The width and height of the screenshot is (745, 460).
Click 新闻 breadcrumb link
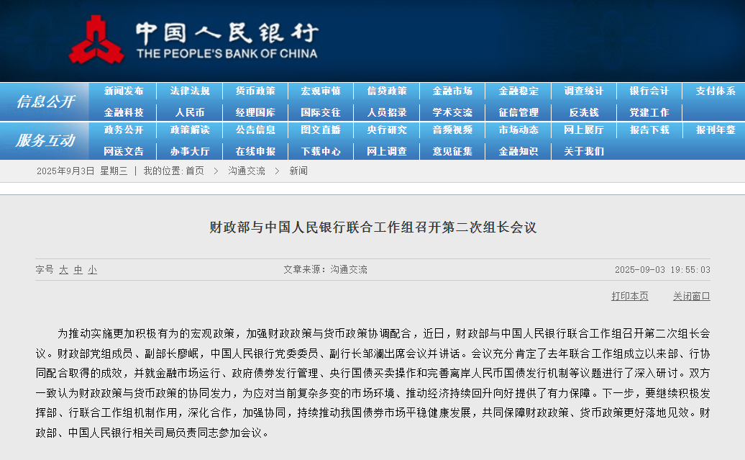[298, 171]
